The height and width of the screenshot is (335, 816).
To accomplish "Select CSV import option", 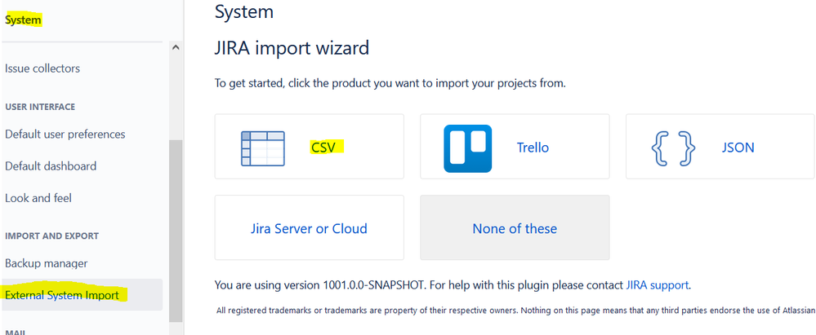I will (309, 147).
